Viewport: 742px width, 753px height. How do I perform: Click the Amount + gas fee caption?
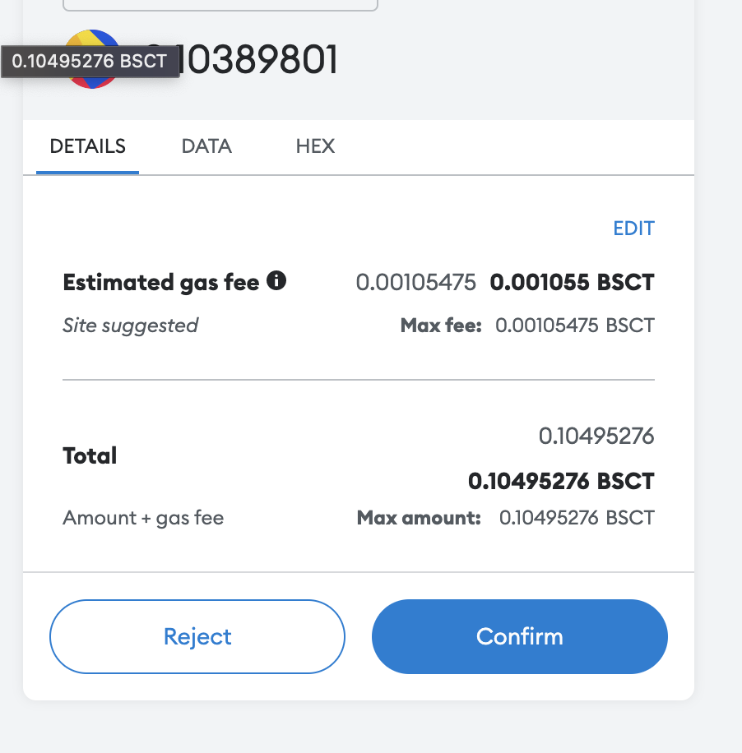[143, 518]
